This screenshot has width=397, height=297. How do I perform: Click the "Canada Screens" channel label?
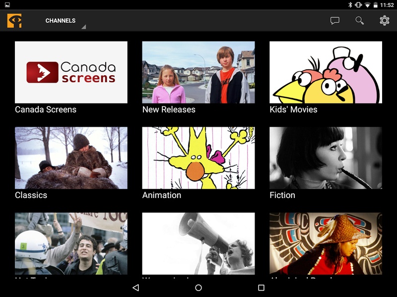(46, 109)
